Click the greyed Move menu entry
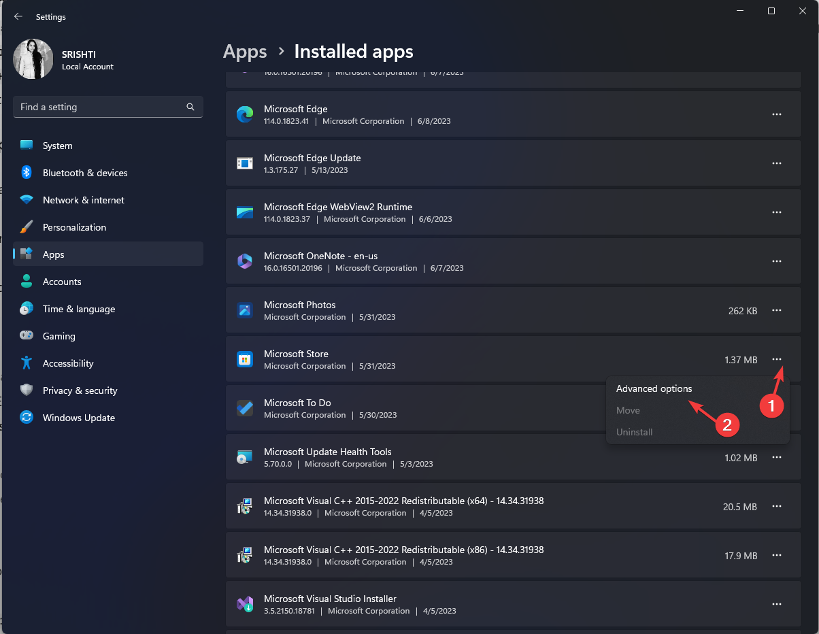This screenshot has width=819, height=634. pos(628,410)
